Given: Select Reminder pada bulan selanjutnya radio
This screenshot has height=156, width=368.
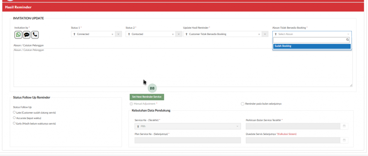Looking at the screenshot, I should (243, 104).
